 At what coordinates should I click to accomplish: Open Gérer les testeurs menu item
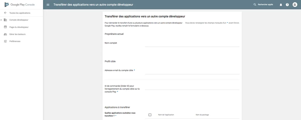[17, 34]
